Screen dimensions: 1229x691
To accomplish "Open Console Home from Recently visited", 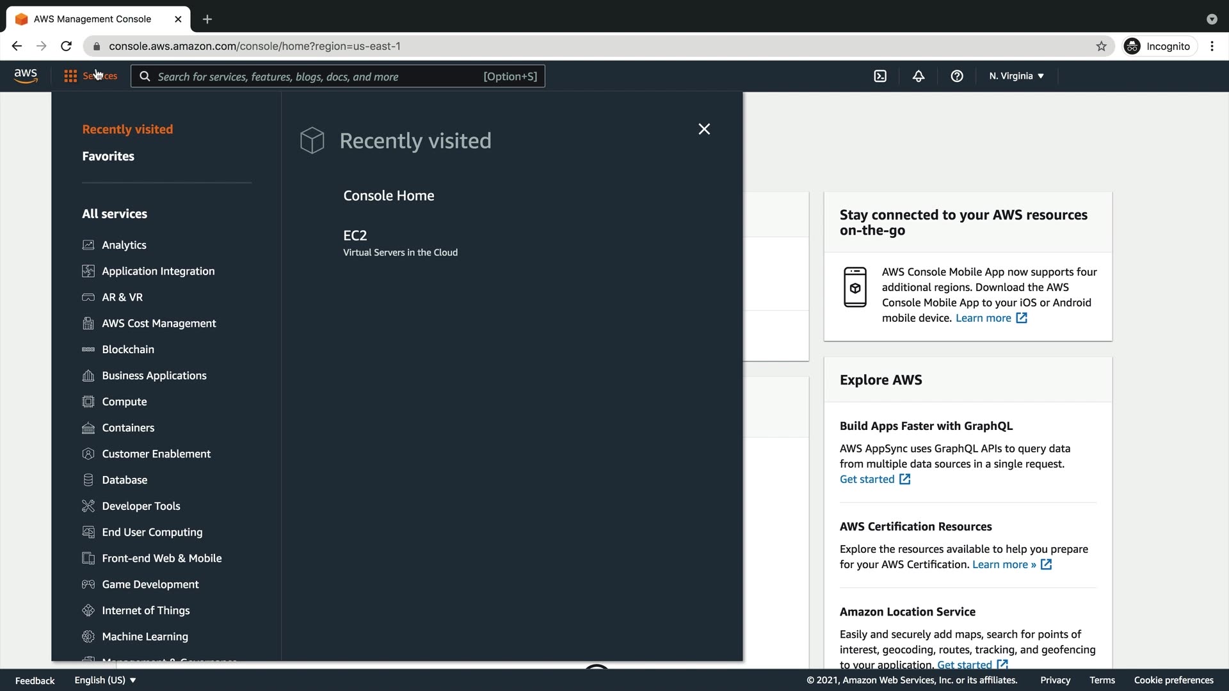I will point(389,196).
